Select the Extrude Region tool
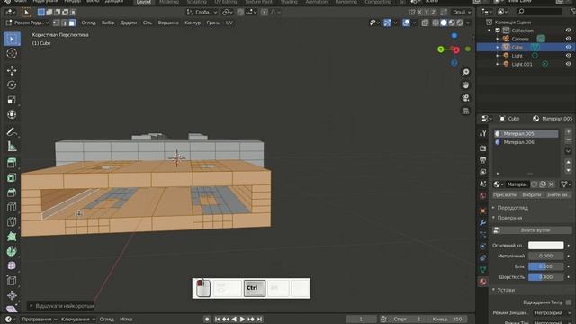Viewport: 576px width, 324px height. click(x=12, y=163)
